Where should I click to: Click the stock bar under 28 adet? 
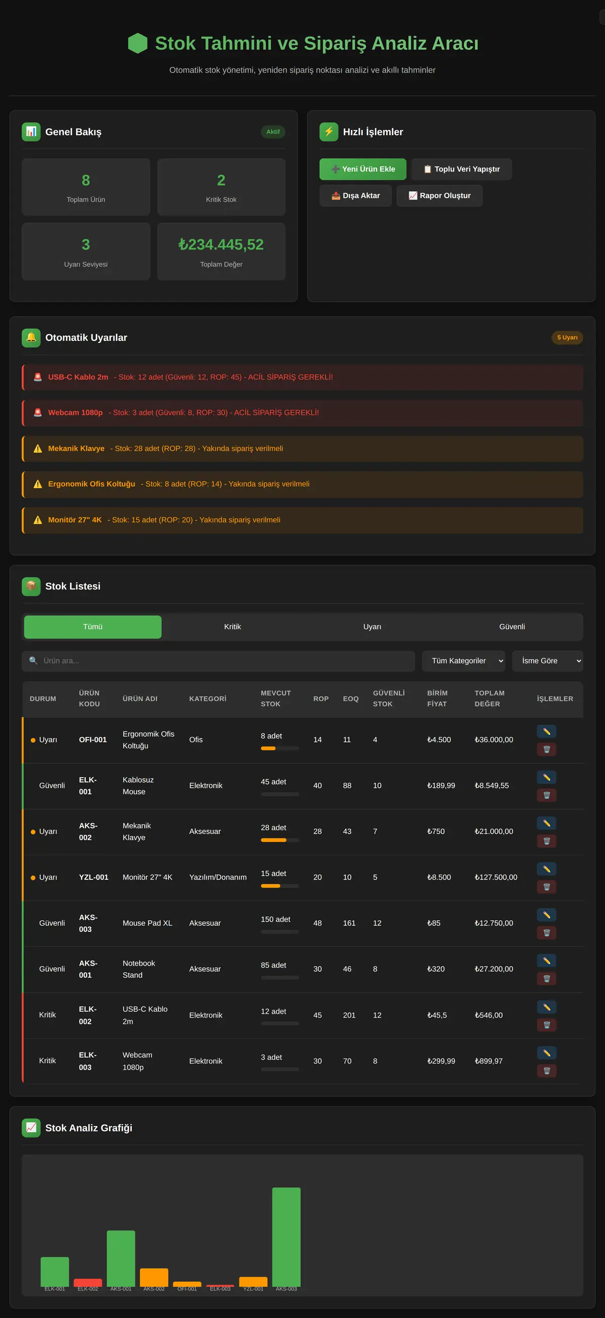(x=280, y=840)
